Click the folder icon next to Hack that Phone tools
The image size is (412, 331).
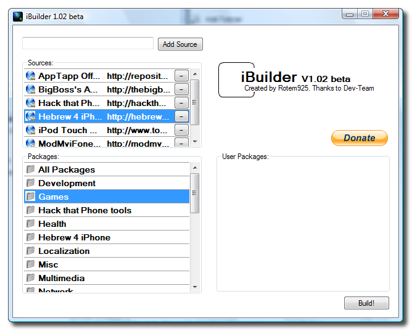(x=30, y=210)
